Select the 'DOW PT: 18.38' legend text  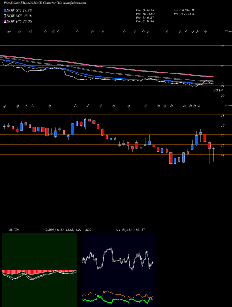(19, 21)
